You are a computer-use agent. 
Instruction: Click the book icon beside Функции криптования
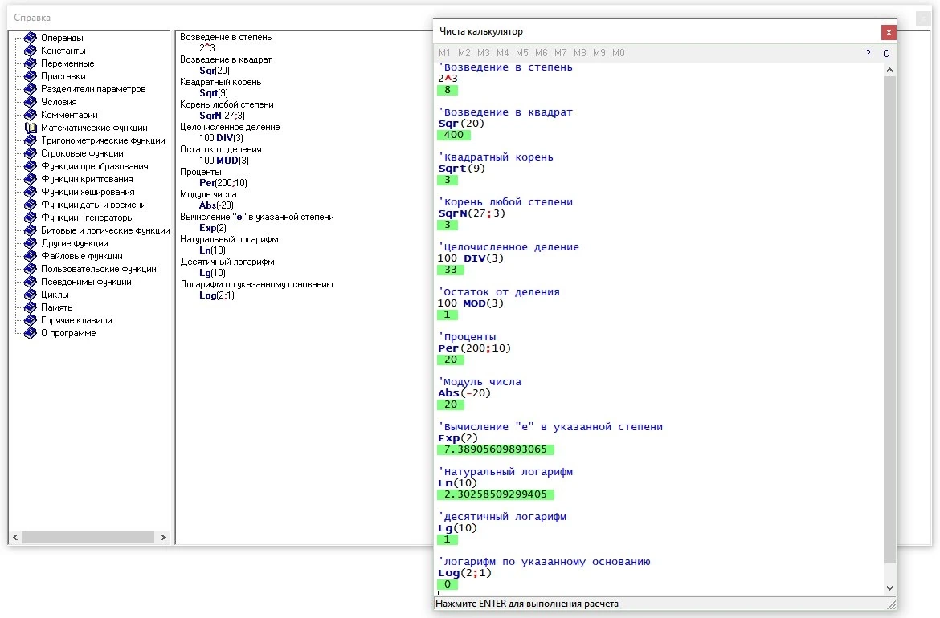[x=30, y=179]
